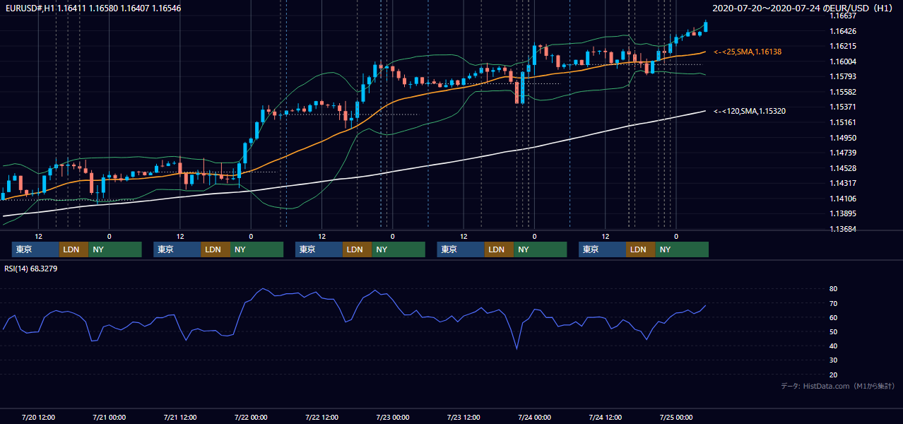The height and width of the screenshot is (424, 903).
Task: Select the 7/25 00:00 time axis label
Action: coord(676,417)
